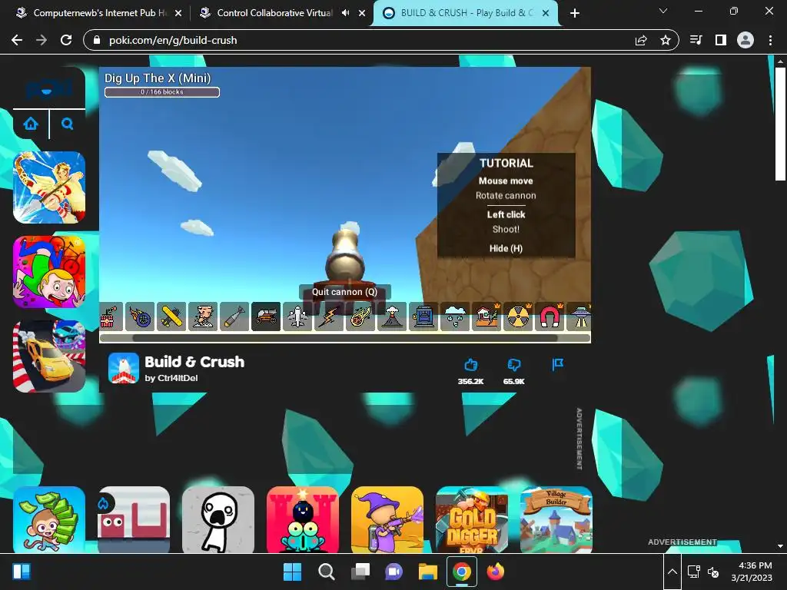Image resolution: width=787 pixels, height=590 pixels.
Task: Select the lightning bolt weapon
Action: [x=329, y=317]
